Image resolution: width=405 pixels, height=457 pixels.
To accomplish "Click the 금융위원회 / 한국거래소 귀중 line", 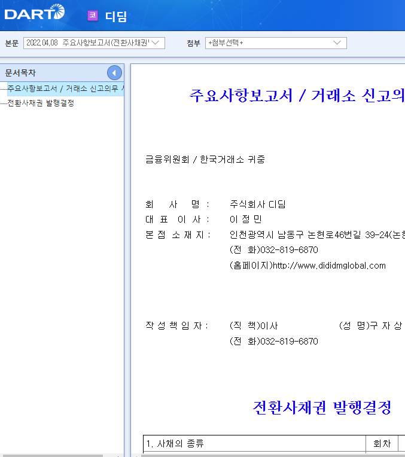I will tap(205, 160).
